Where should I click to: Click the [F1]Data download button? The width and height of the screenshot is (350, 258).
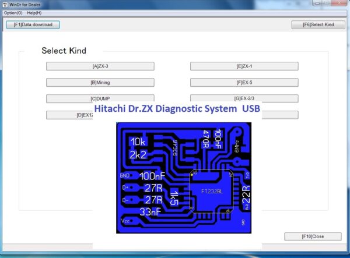[x=33, y=24]
